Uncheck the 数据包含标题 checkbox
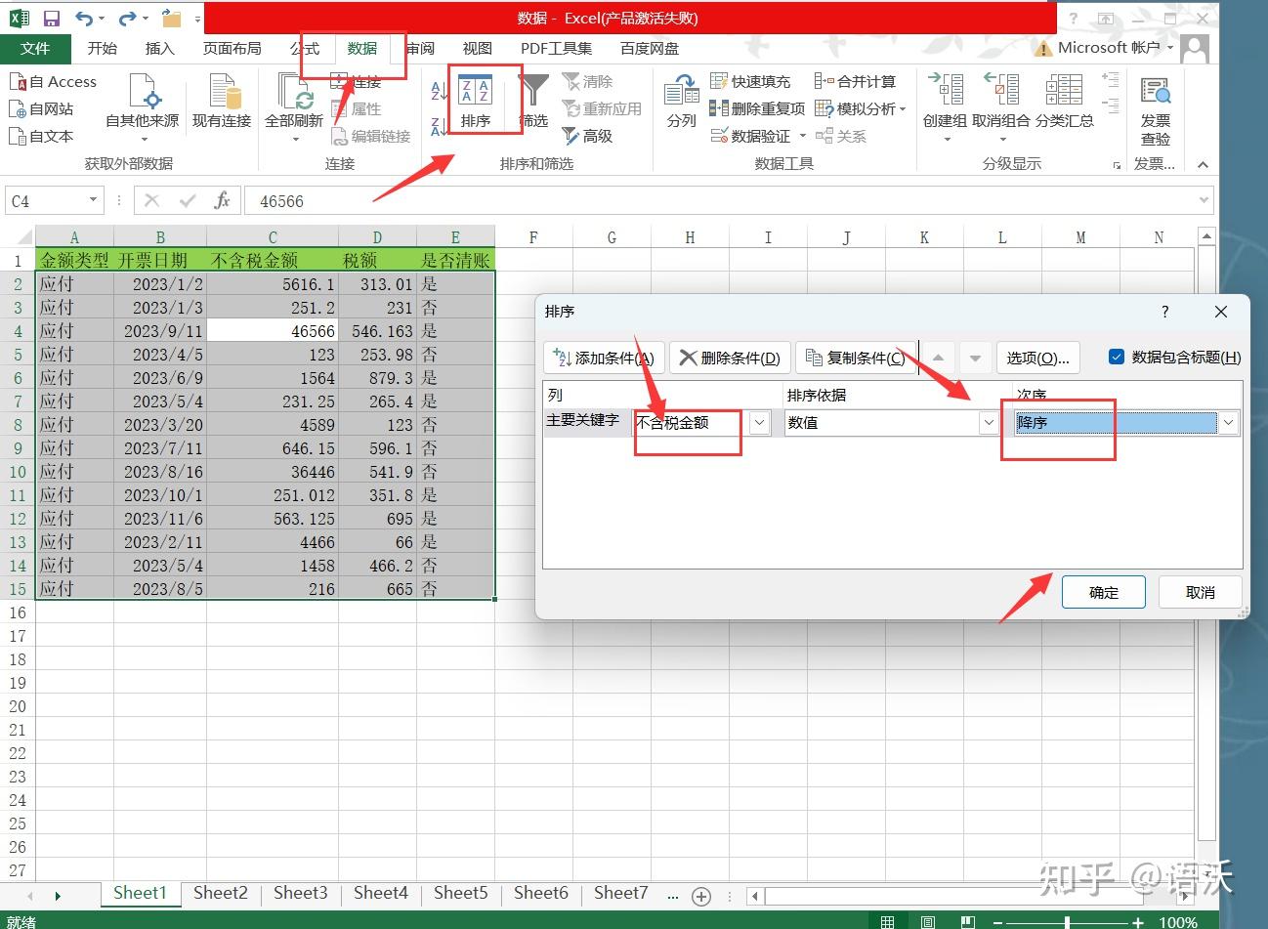 (1116, 357)
